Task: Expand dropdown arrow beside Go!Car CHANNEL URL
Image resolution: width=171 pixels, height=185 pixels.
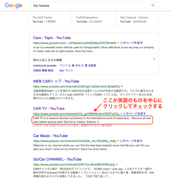Action: [x=117, y=164]
